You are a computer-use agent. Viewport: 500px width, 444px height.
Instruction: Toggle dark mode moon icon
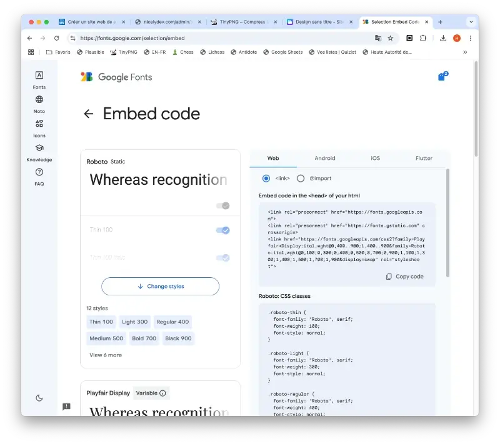pos(39,398)
